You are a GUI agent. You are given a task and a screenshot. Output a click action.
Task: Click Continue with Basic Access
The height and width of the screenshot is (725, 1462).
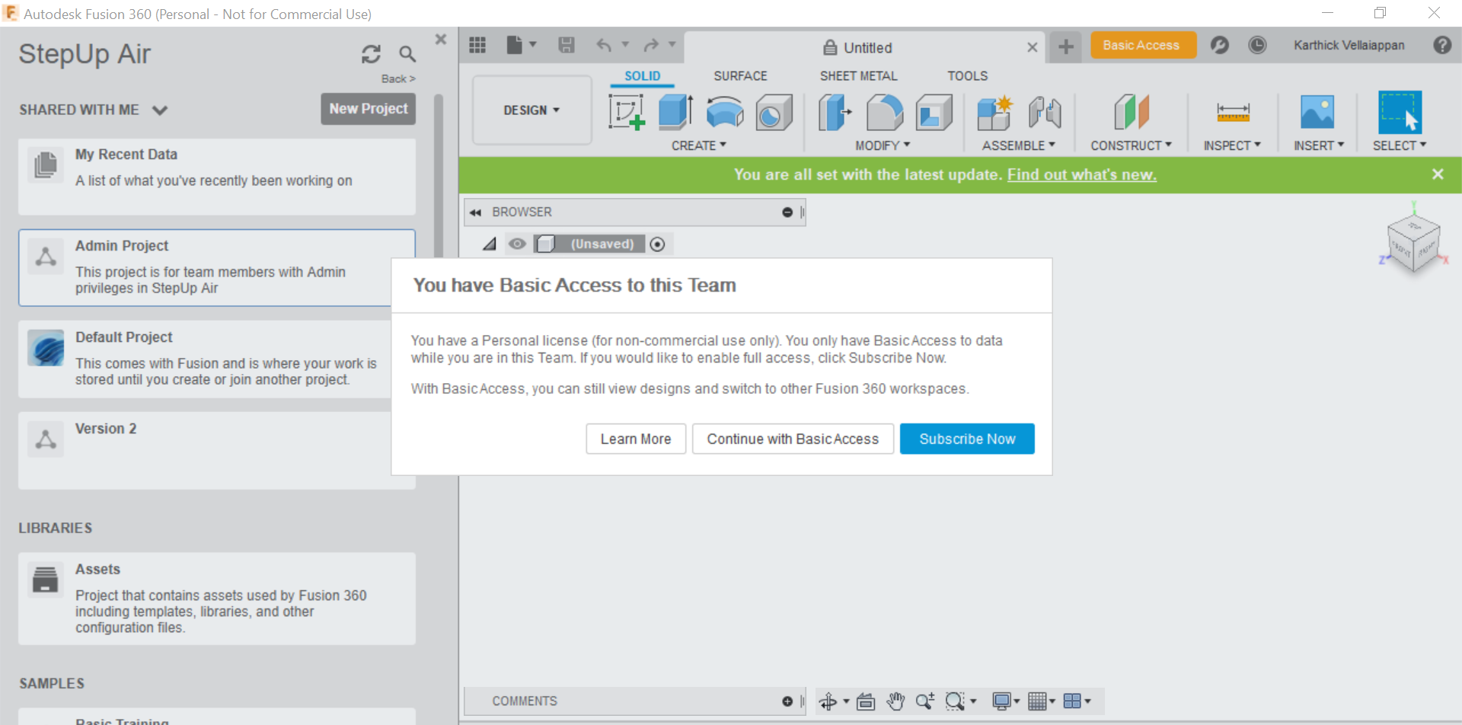point(793,439)
